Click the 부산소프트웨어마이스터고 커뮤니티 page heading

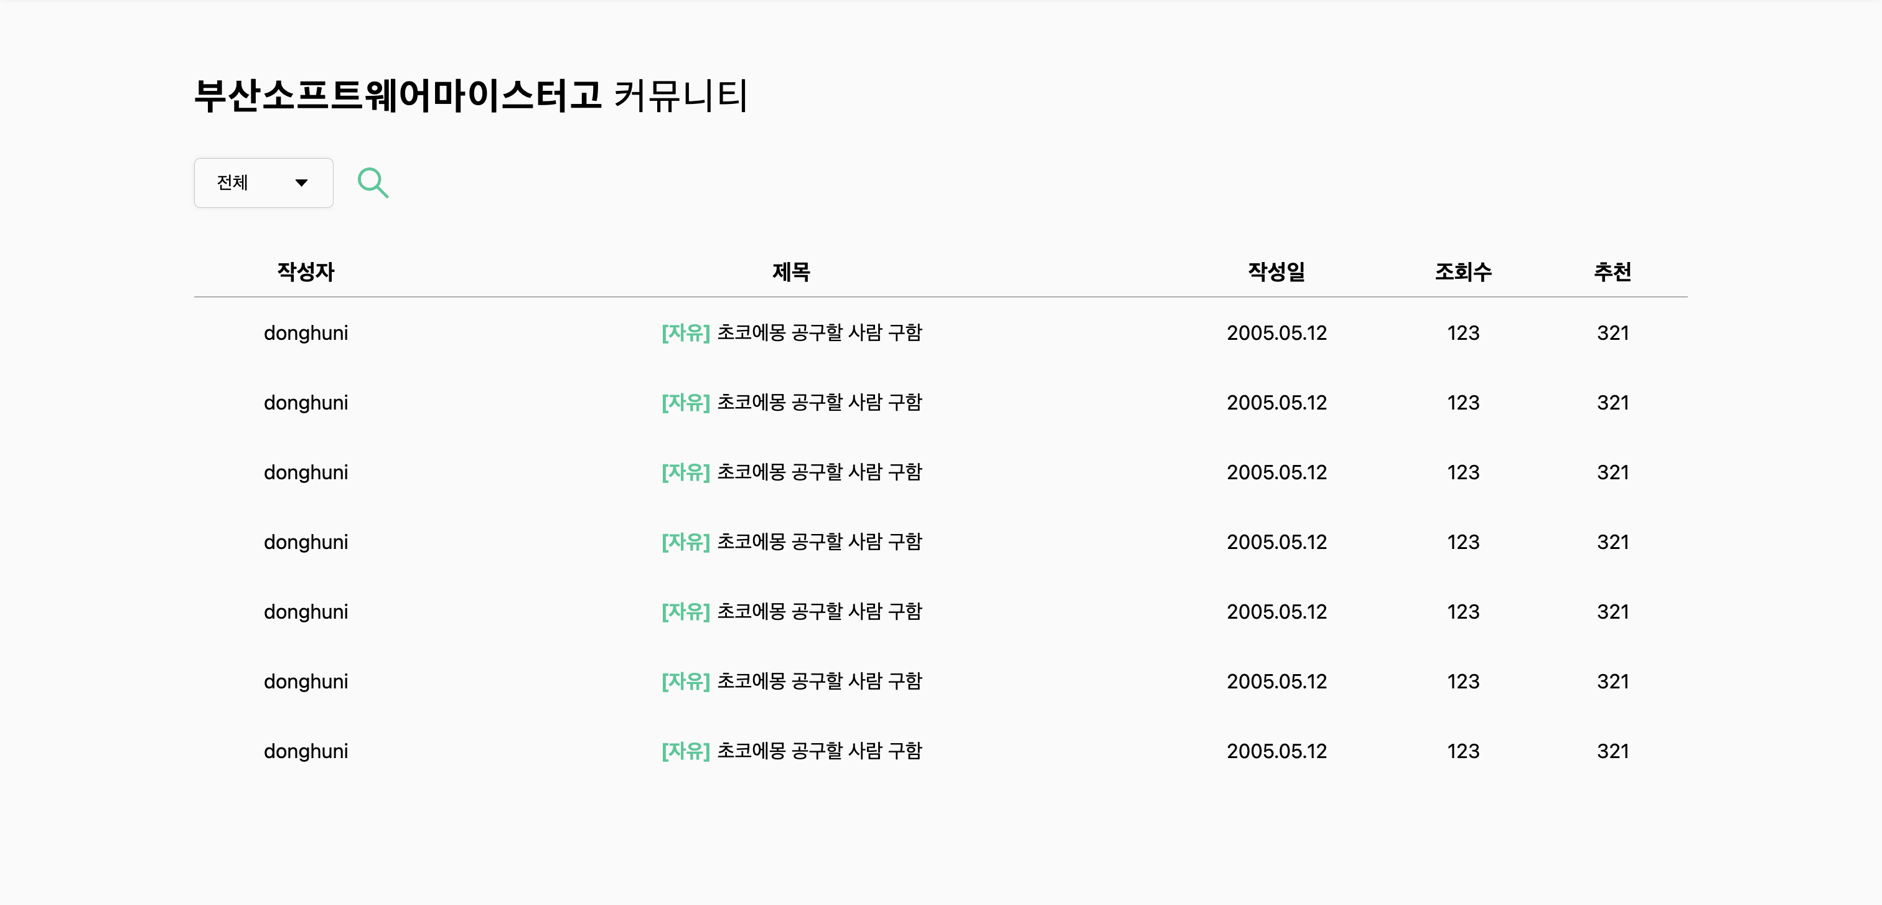click(470, 96)
